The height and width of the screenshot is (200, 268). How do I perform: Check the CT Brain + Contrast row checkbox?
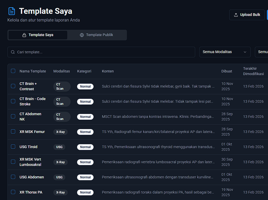coord(13,86)
